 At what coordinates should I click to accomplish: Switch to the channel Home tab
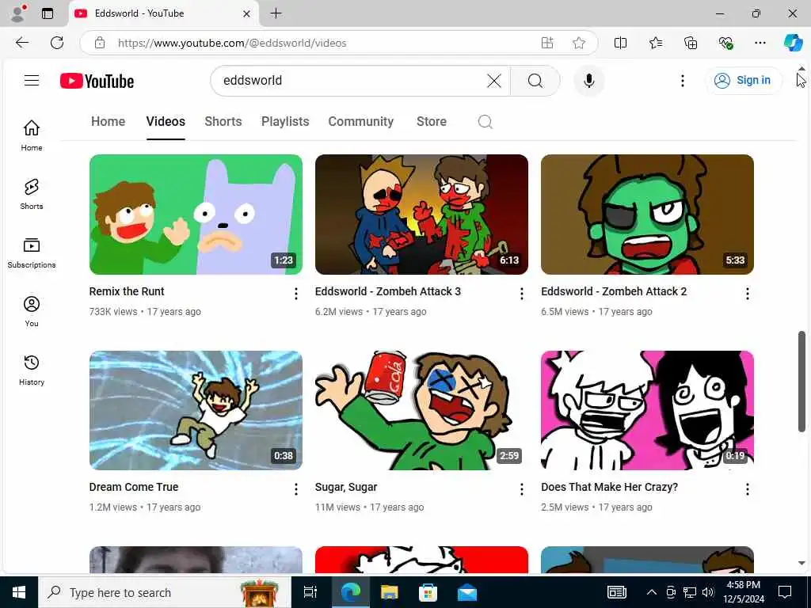pos(108,121)
